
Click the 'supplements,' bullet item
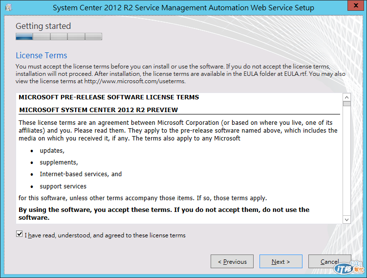[x=59, y=162]
